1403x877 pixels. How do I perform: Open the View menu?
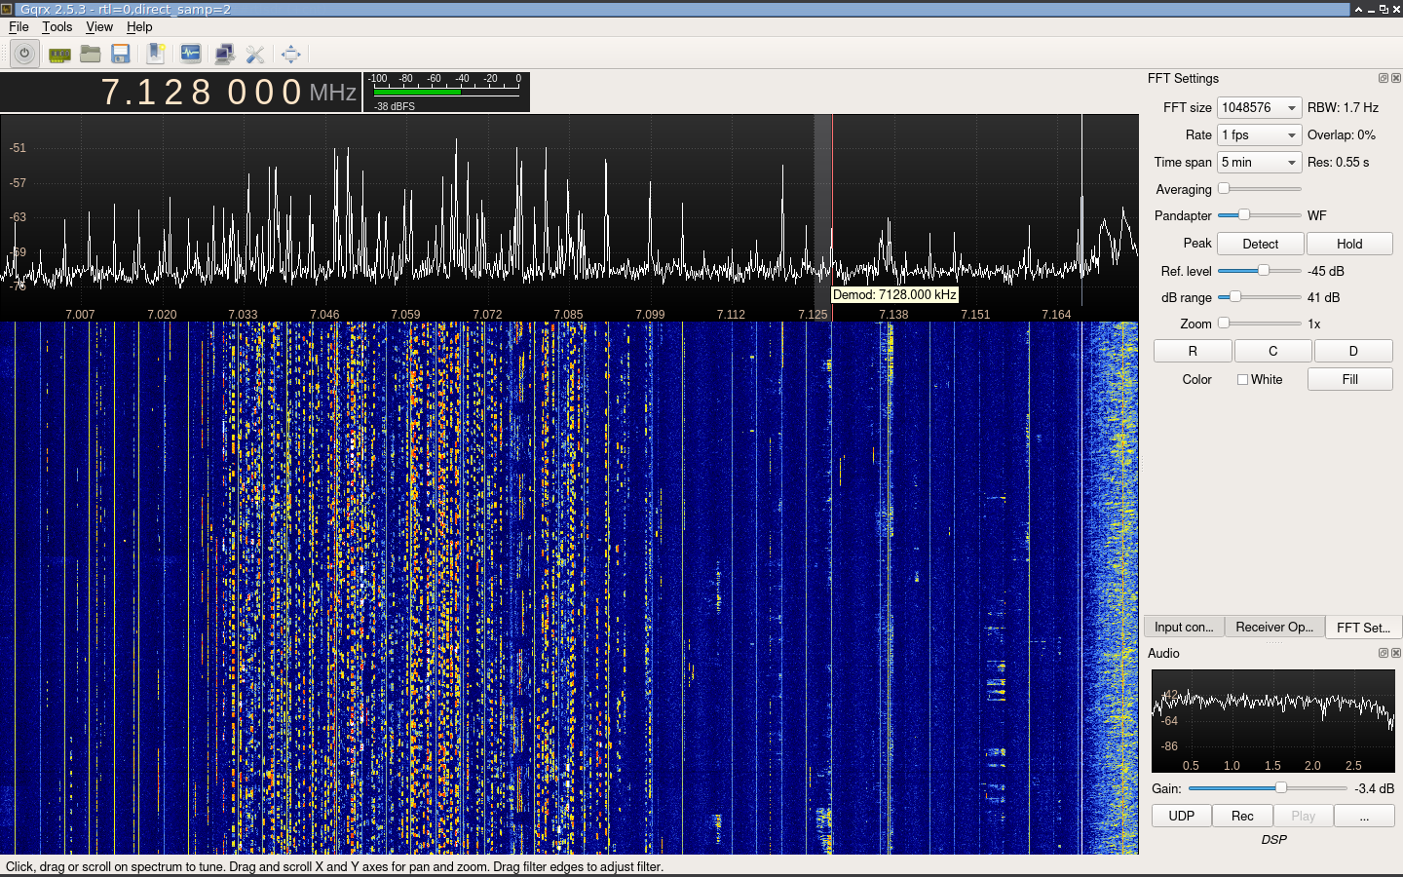click(99, 27)
